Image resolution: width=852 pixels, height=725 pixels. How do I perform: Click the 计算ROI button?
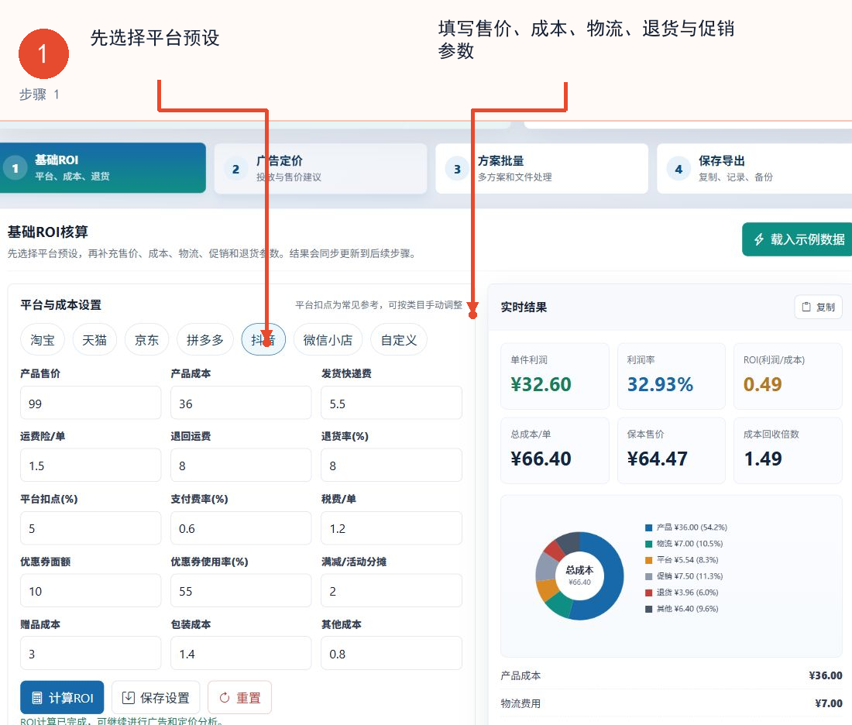pos(62,697)
